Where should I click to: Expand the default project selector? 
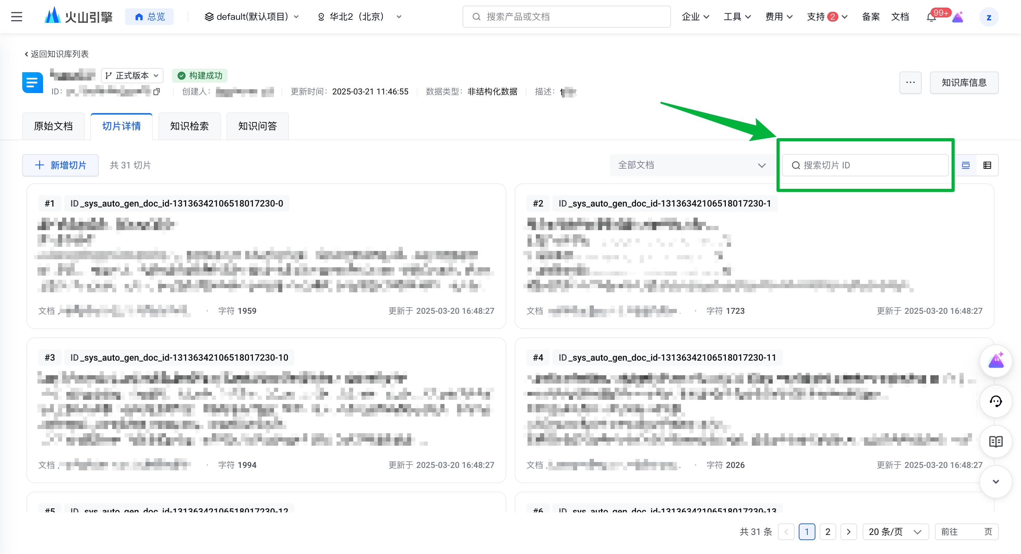coord(252,17)
